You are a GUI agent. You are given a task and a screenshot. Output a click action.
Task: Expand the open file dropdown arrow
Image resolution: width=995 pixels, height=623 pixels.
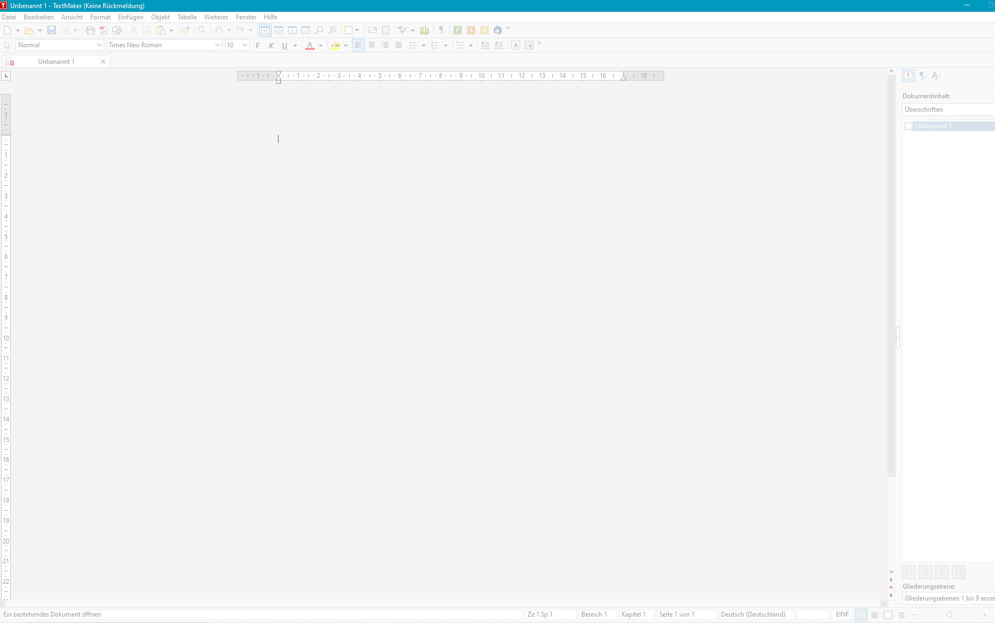(40, 31)
